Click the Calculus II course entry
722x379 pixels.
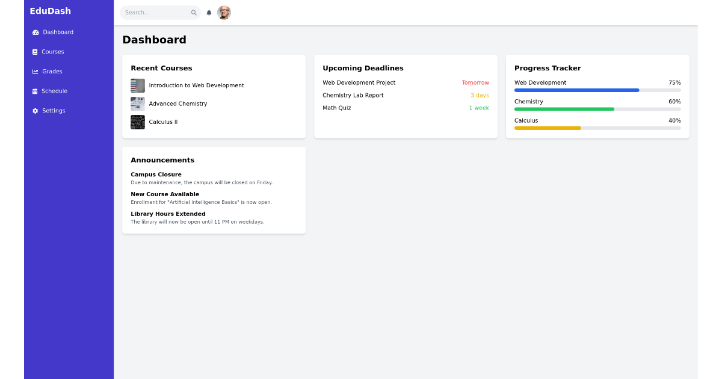click(x=163, y=122)
